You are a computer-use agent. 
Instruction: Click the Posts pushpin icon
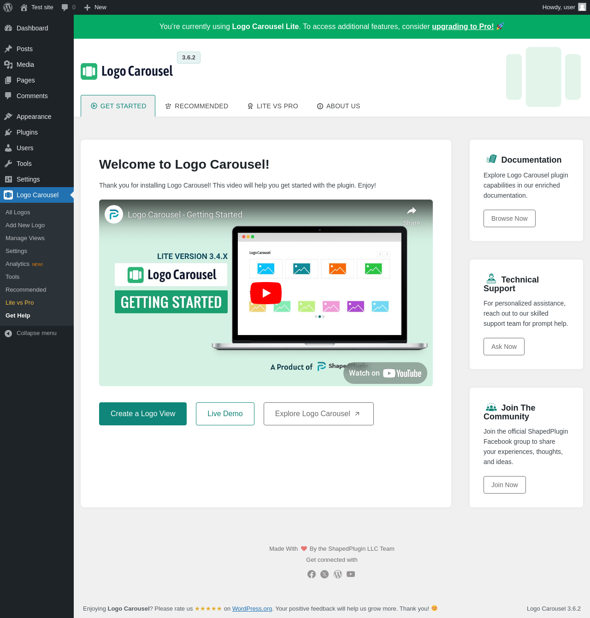[x=8, y=49]
